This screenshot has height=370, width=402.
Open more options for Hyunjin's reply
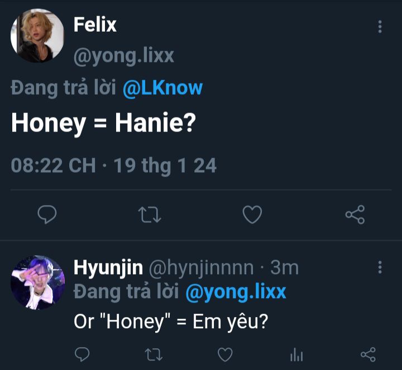[x=380, y=267]
